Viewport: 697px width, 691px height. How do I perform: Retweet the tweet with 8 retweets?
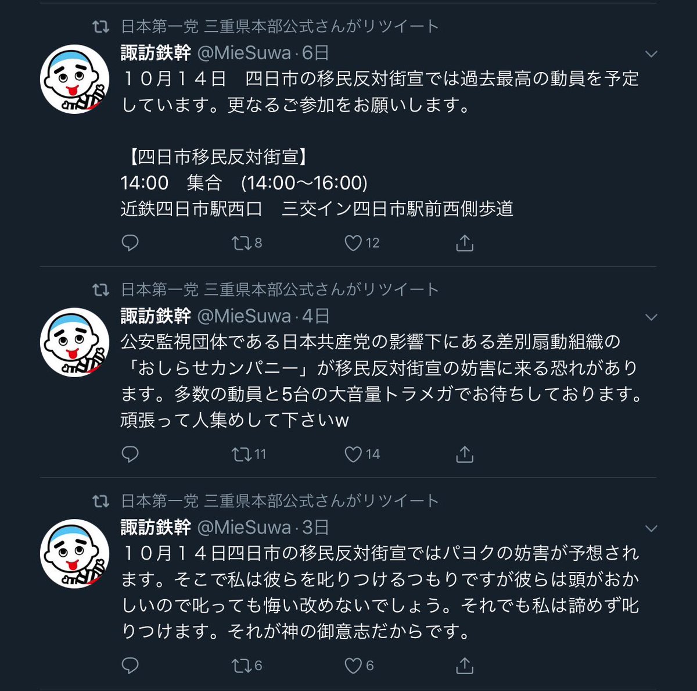[247, 243]
